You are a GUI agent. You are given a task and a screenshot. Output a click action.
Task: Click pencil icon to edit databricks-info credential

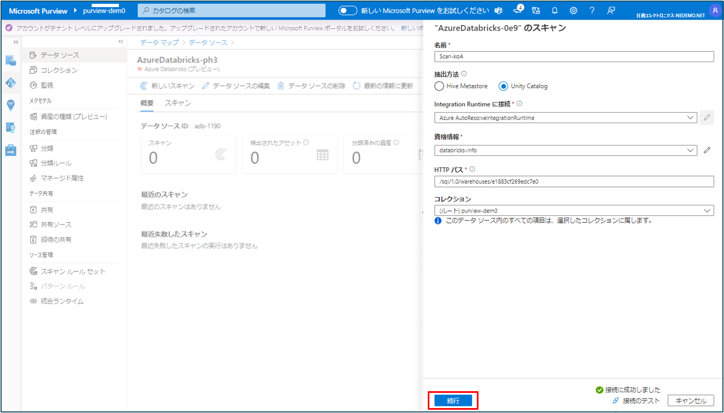[707, 150]
